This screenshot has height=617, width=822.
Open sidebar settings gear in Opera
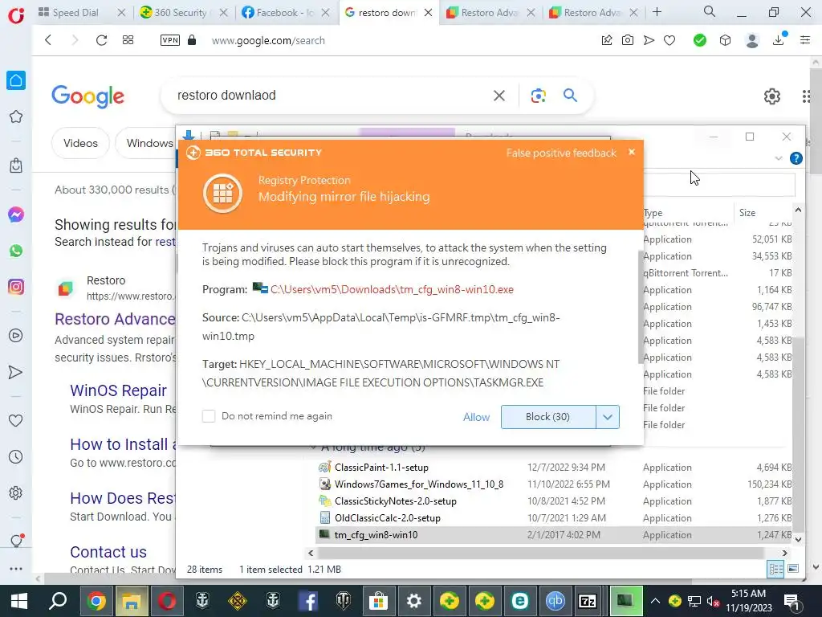coord(16,493)
